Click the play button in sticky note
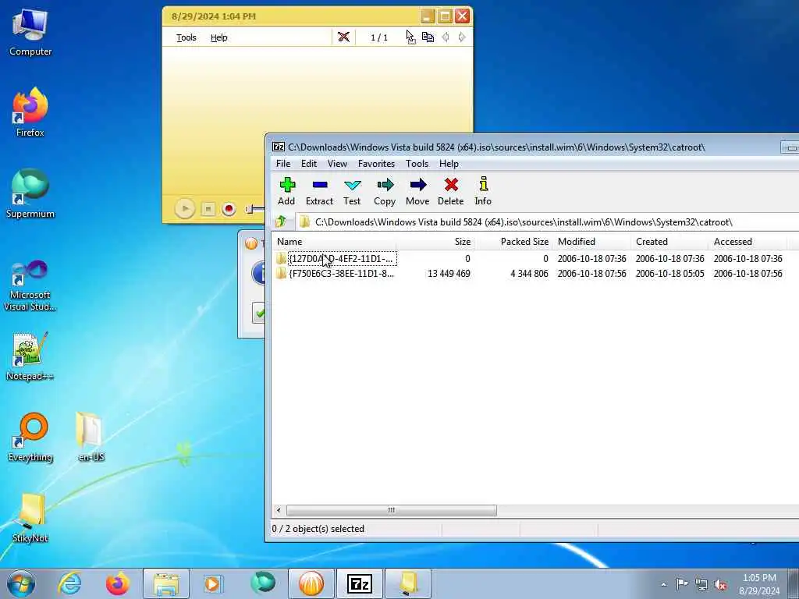Image resolution: width=799 pixels, height=599 pixels. click(184, 209)
